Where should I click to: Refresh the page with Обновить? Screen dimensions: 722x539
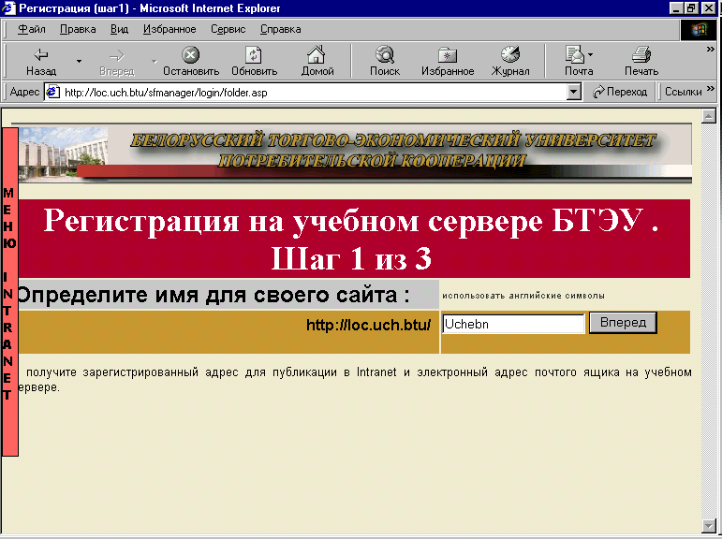(254, 61)
